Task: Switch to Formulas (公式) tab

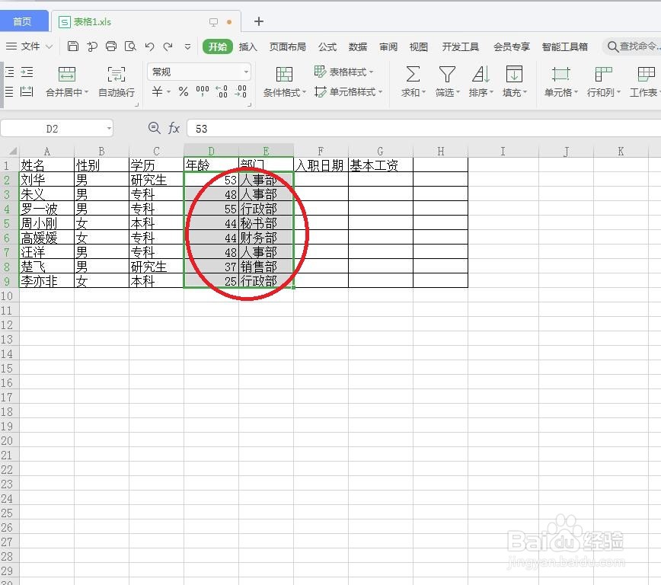Action: pyautogui.click(x=327, y=46)
